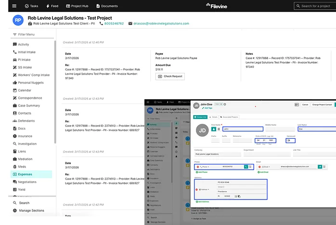Open the Feed menu item

[52, 6]
